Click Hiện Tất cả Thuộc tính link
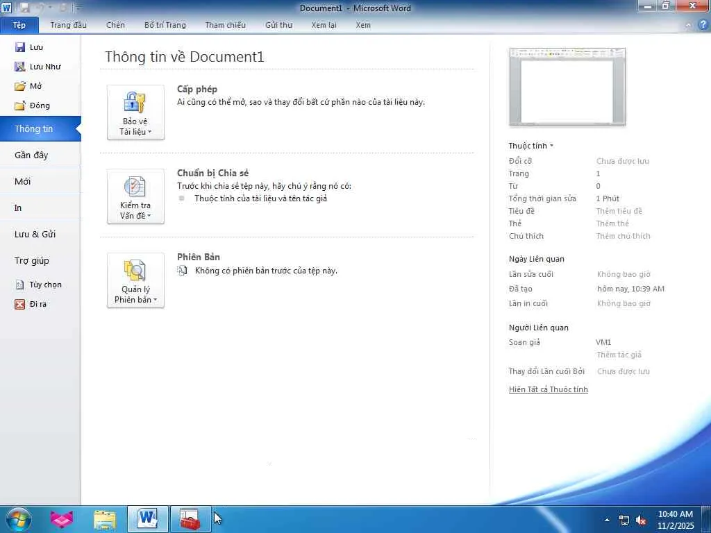 tap(549, 389)
